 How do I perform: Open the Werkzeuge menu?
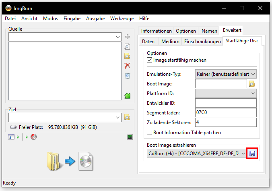click(122, 19)
